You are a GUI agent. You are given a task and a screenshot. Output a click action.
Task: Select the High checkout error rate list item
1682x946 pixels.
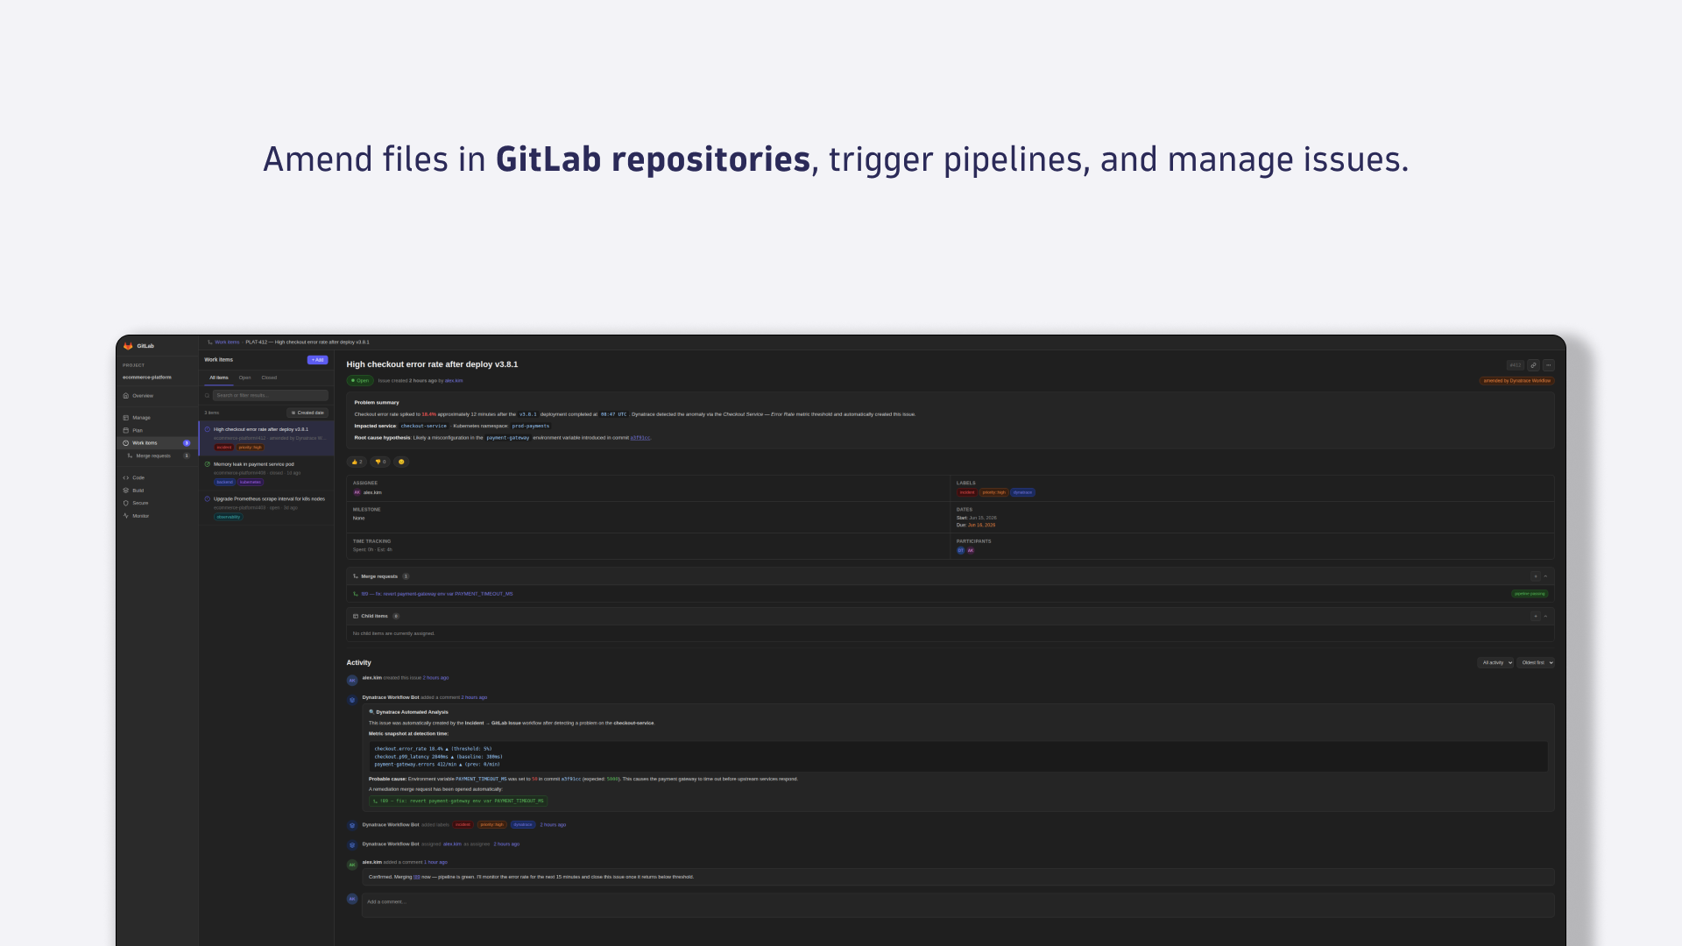[266, 438]
